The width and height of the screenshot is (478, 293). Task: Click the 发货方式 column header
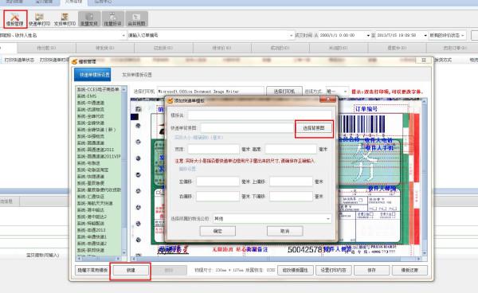pos(443,60)
